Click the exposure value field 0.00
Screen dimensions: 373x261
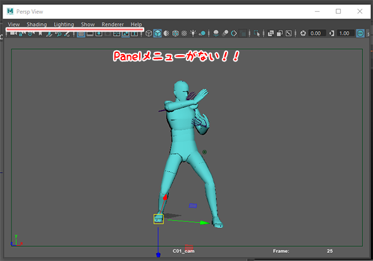tap(316, 34)
